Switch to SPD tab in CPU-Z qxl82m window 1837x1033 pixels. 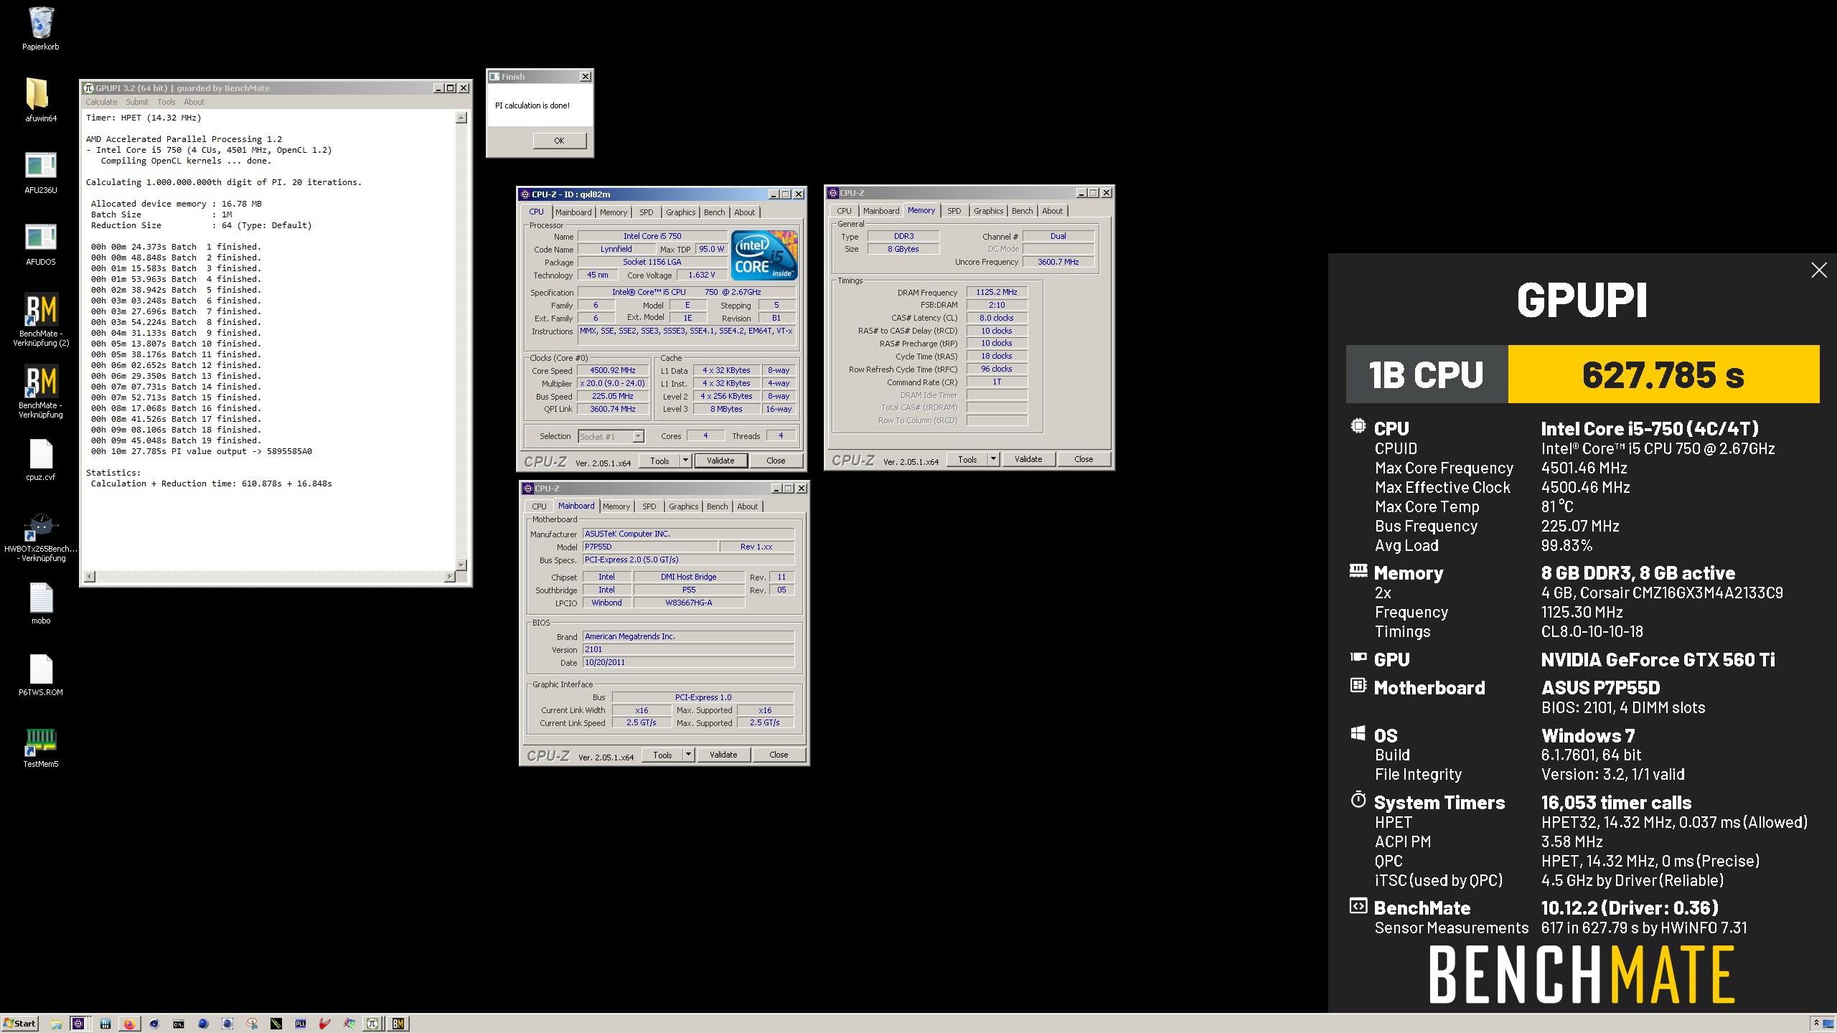tap(647, 212)
